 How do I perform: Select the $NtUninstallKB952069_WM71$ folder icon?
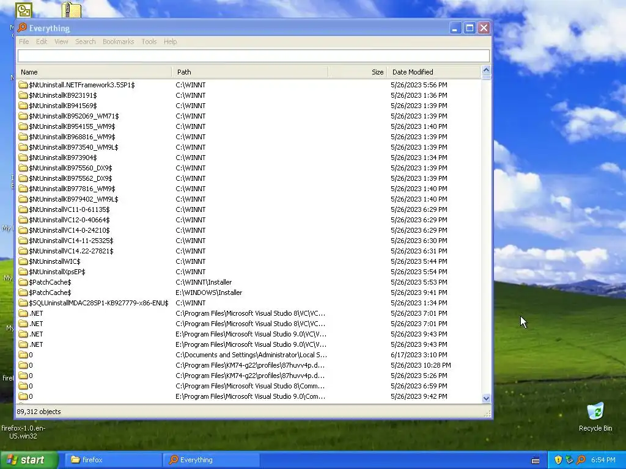click(23, 116)
